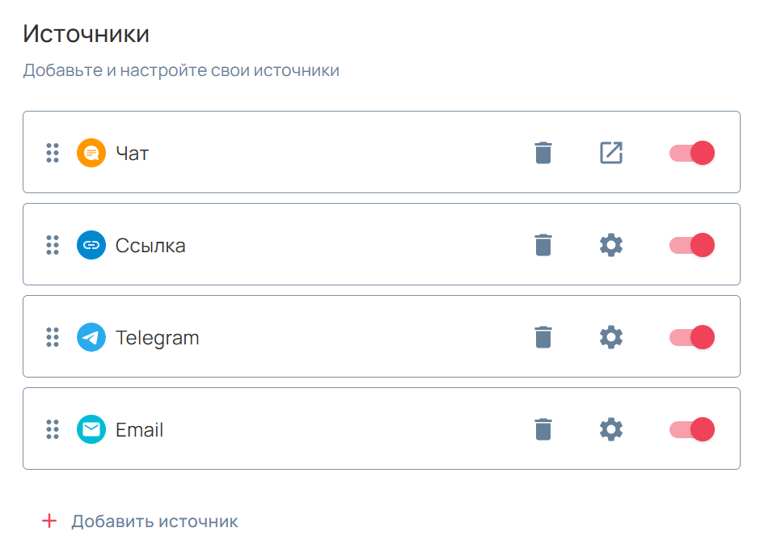The image size is (760, 553).
Task: Click the Email envelope icon
Action: (91, 428)
